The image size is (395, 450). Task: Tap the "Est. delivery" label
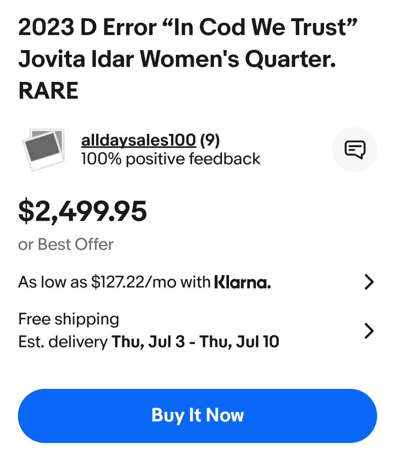click(x=63, y=342)
